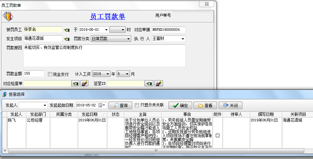Open the date dropdown showing 2019-06-01
The image size is (313, 159).
point(106,30)
